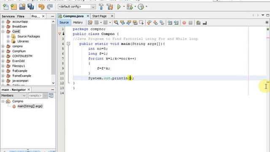Image resolution: width=270 pixels, height=152 pixels.
Task: Switch to the Services tab
Action: click(8, 16)
